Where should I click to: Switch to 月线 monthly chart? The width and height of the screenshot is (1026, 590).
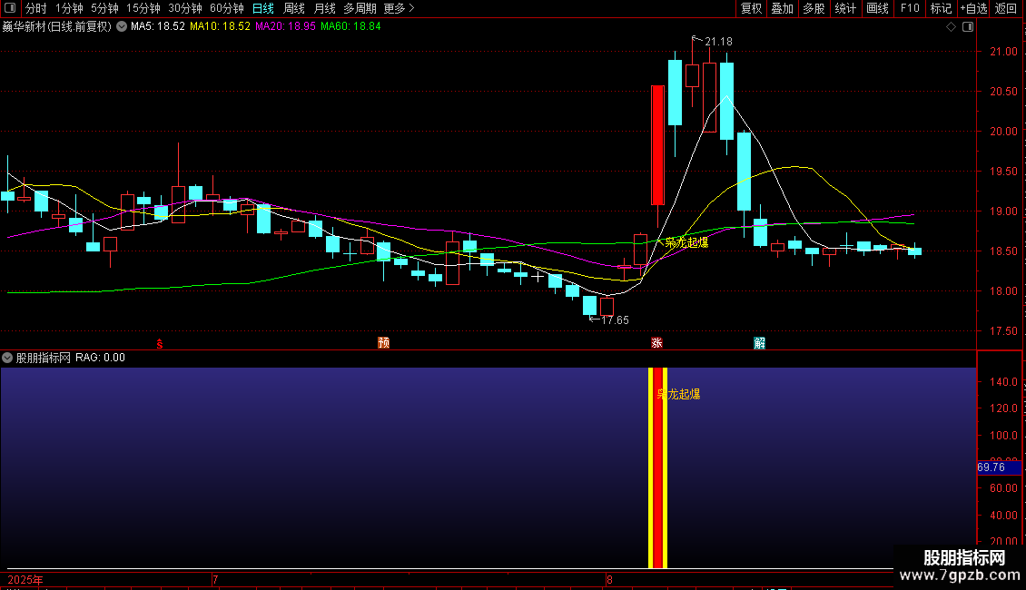(324, 8)
